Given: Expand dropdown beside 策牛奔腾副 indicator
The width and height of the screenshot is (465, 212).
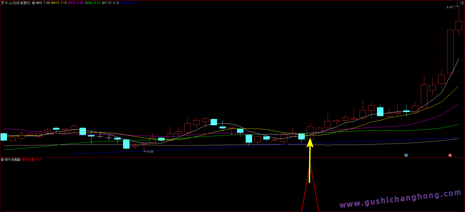Looking at the screenshot, I should click(2, 160).
